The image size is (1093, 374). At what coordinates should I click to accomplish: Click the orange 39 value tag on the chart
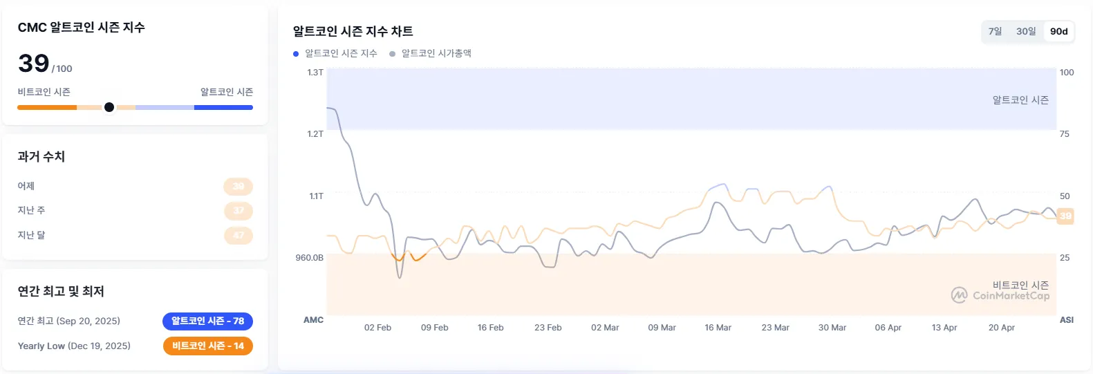pos(1065,216)
